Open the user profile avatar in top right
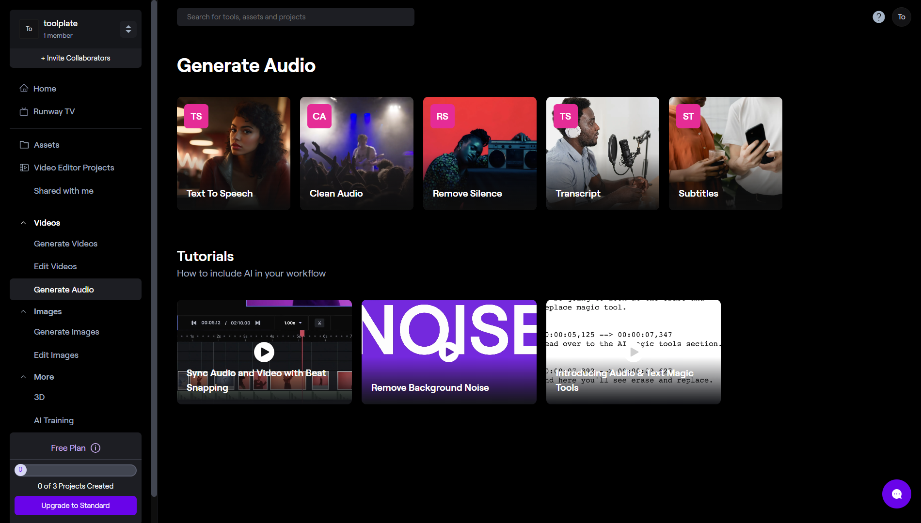This screenshot has height=523, width=921. click(x=901, y=17)
